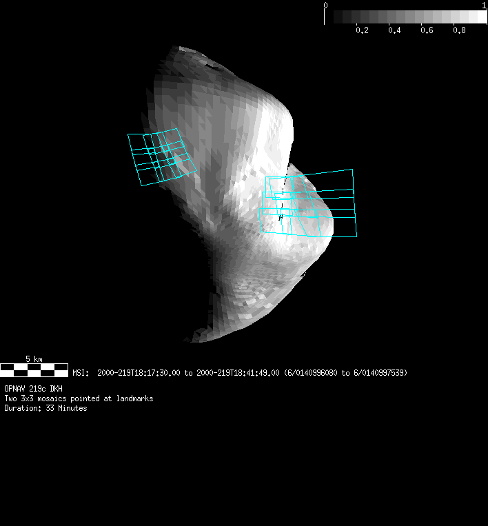Click the dark crater at asteroid top
This screenshot has width=488, height=526.
(x=216, y=68)
